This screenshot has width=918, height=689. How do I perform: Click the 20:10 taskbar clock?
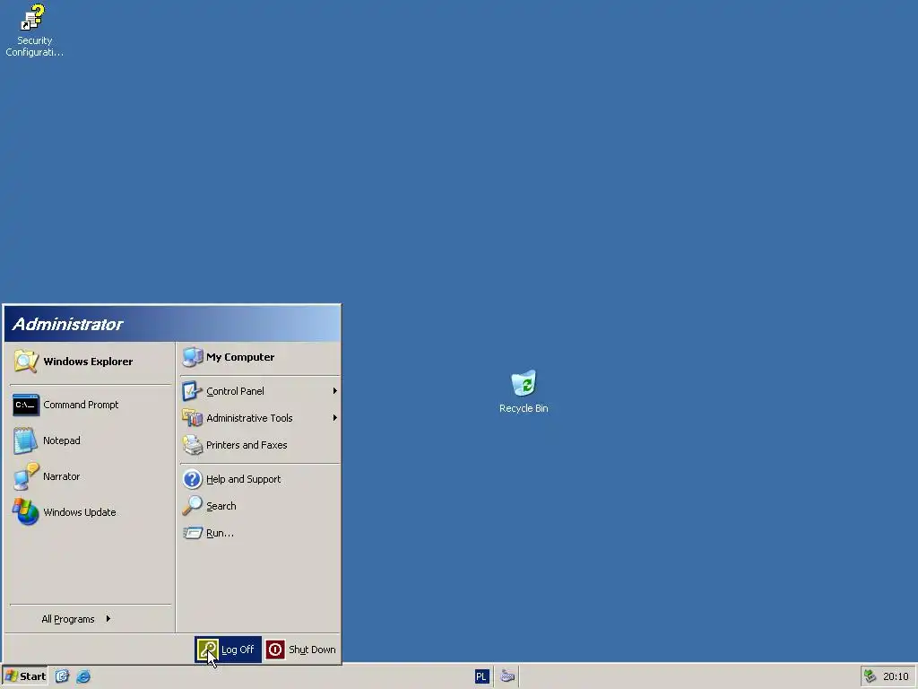(x=896, y=676)
